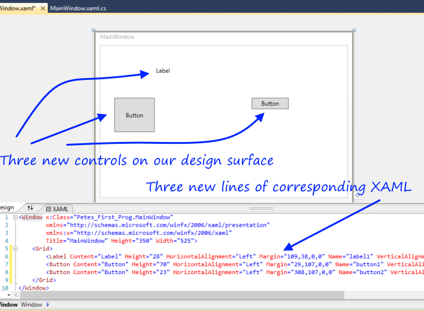Click the bottom-right designer resize grip
Image resolution: width=424 pixels, height=311 pixels.
[358, 195]
